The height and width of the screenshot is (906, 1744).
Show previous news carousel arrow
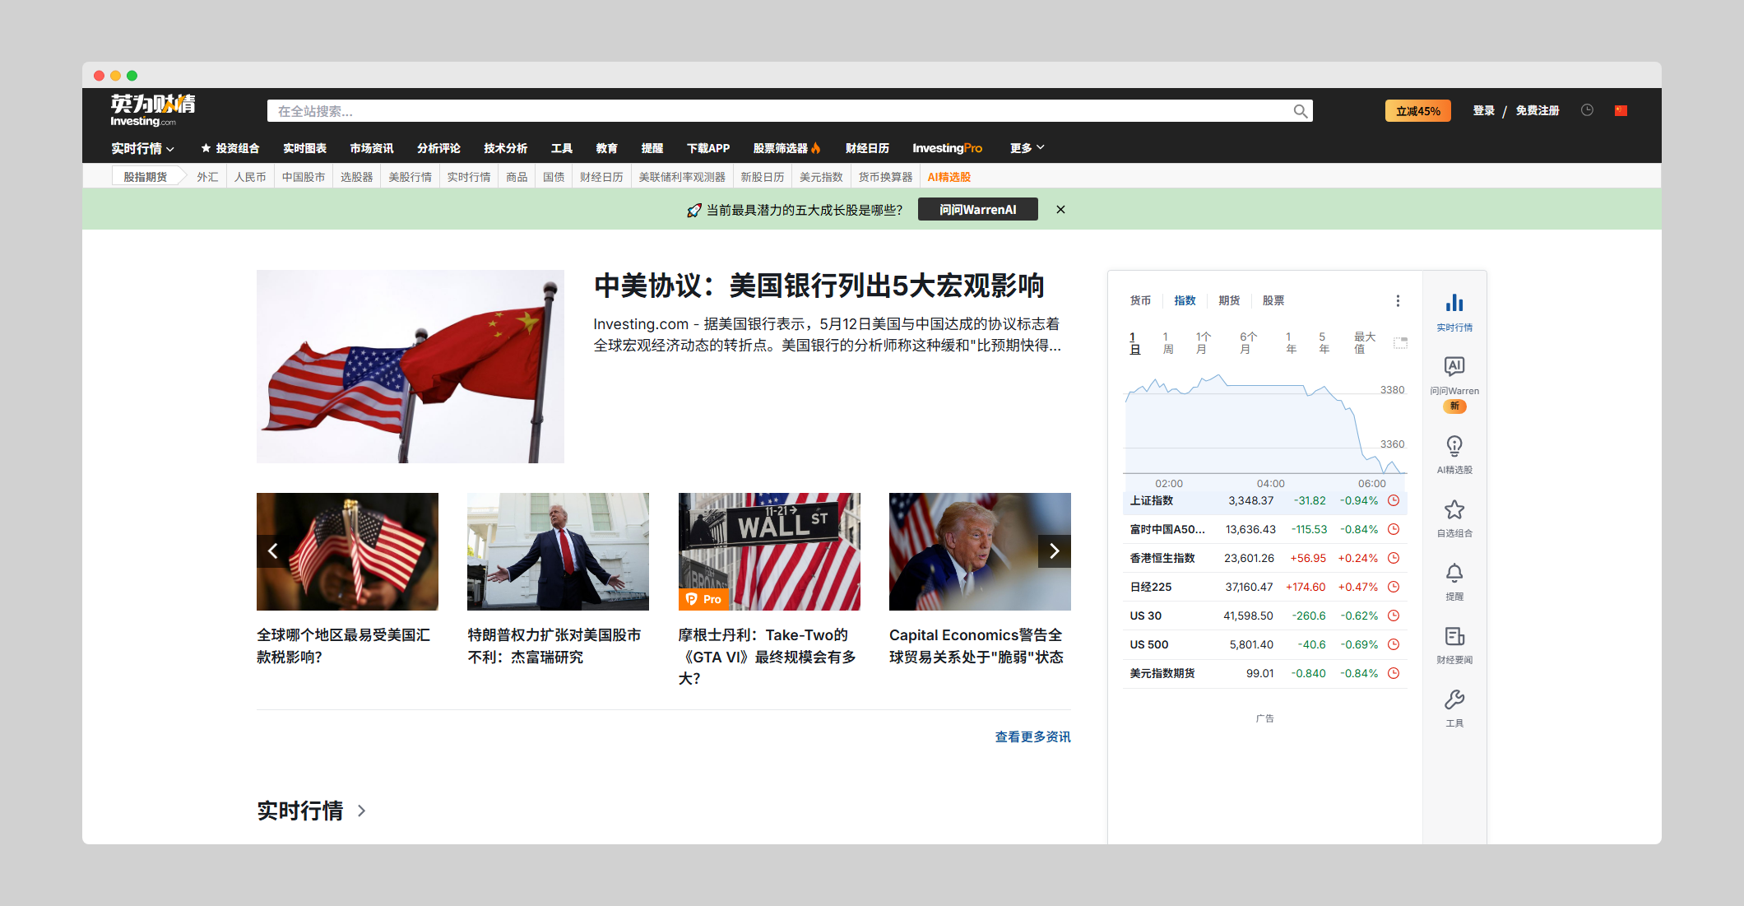[x=273, y=551]
